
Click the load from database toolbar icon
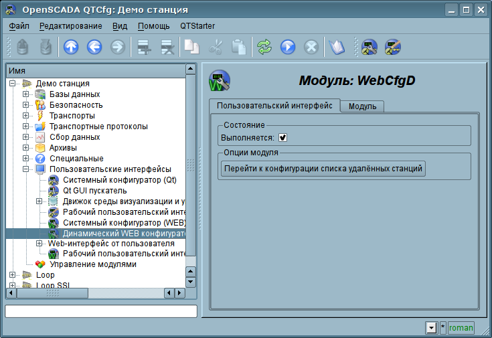tap(23, 47)
